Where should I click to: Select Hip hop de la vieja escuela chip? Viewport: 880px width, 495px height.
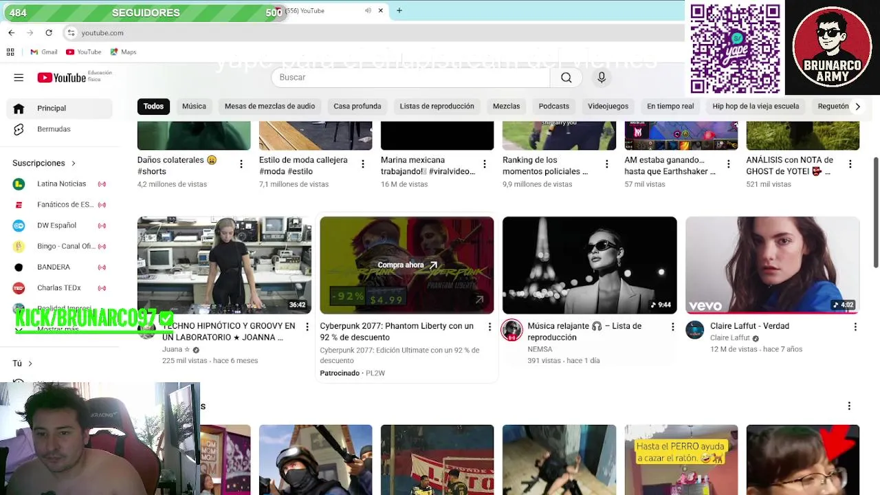756,107
